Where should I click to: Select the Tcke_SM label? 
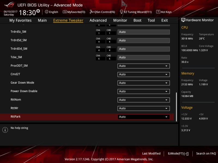[x=16, y=57]
